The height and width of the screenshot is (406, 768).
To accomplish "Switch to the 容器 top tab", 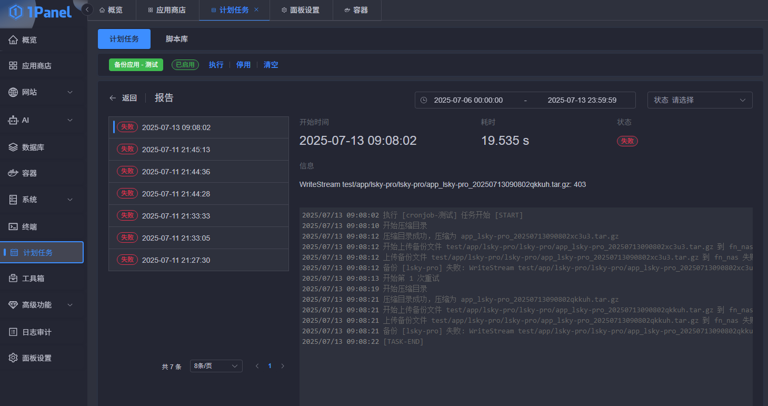I will click(x=356, y=10).
